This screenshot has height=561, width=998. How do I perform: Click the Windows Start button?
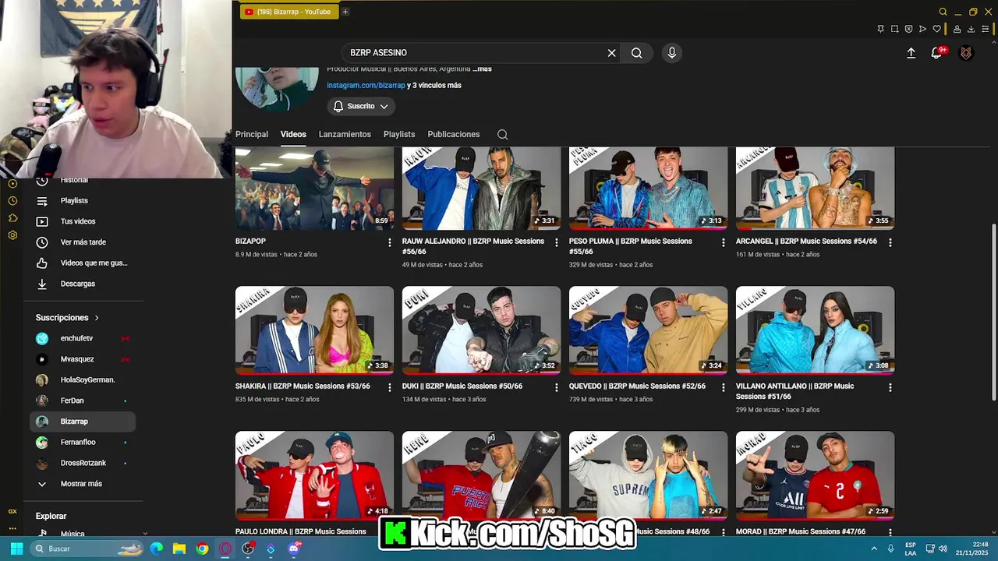point(16,549)
